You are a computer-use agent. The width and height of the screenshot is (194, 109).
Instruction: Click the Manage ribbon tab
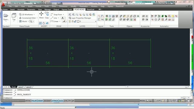(x=48, y=9)
